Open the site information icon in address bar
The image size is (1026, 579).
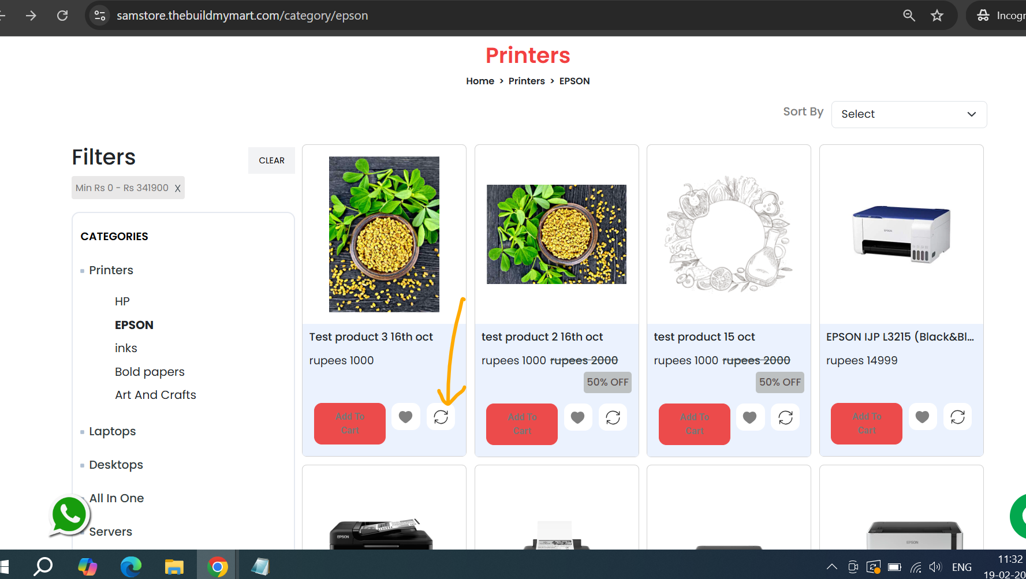coord(100,16)
